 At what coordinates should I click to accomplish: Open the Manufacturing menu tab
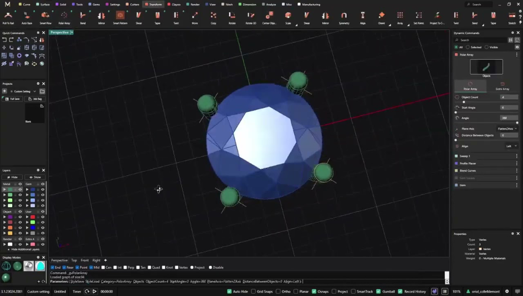pos(309,4)
